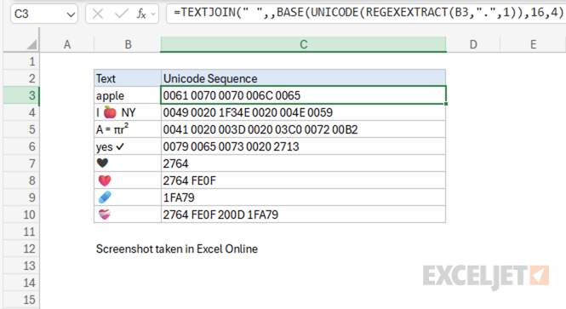Select row 2 header
The image size is (566, 309).
point(21,78)
